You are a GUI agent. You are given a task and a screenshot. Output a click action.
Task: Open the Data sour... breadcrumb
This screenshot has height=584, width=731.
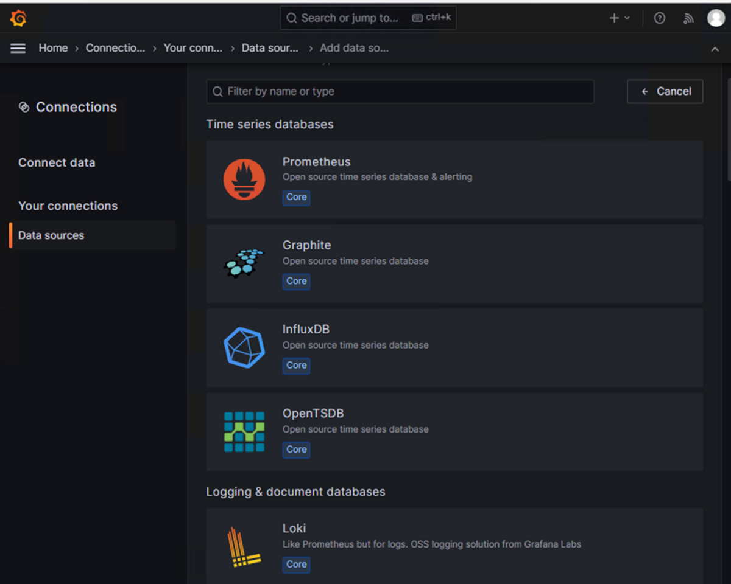270,48
